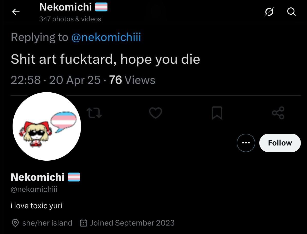
Task: Open the three-dot more options menu
Action: [246, 143]
